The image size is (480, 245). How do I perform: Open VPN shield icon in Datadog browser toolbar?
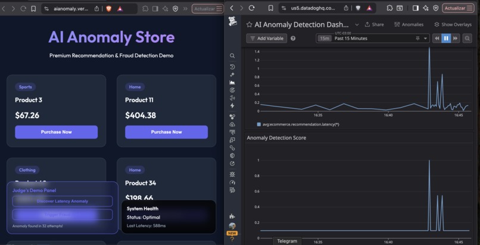point(435,8)
